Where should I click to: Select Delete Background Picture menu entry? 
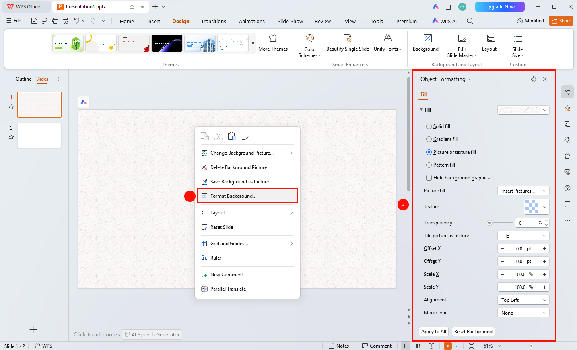(247, 167)
